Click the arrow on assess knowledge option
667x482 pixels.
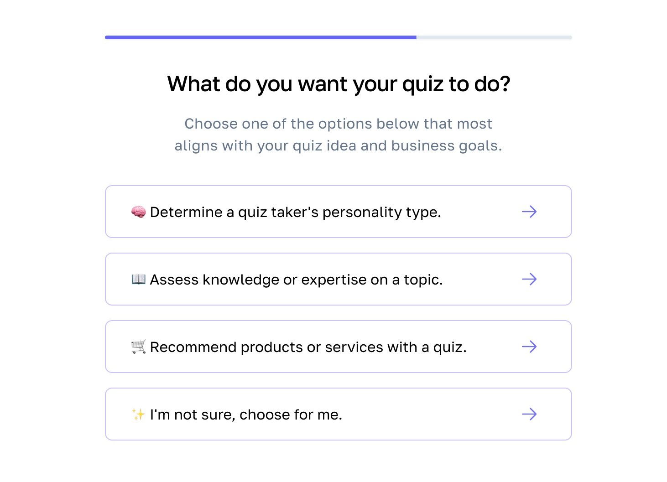click(x=529, y=279)
